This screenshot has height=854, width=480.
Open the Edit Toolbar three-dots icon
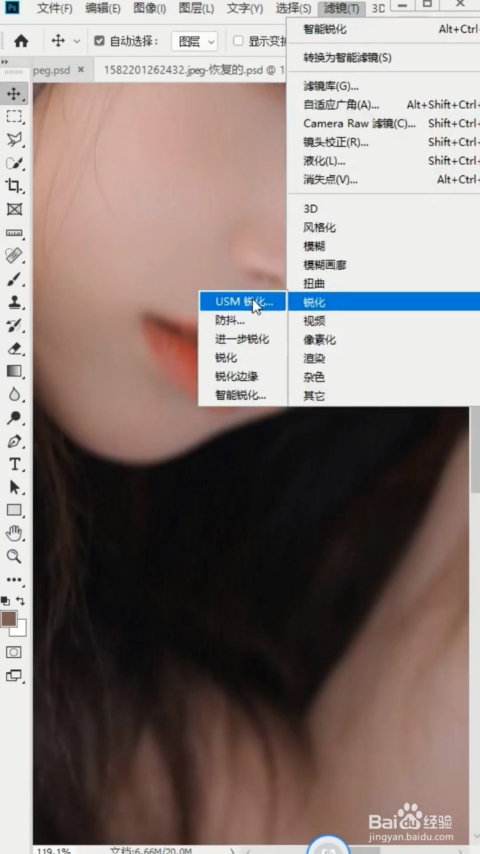(14, 580)
